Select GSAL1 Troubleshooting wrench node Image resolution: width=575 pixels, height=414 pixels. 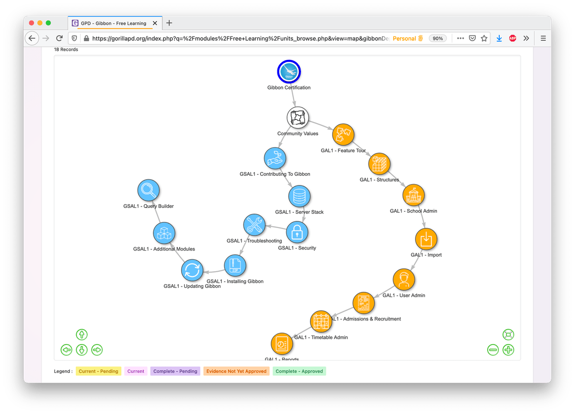click(254, 225)
